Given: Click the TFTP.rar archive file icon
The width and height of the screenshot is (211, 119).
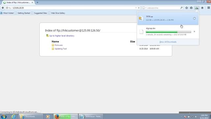Looking at the screenshot, I should [141, 19].
